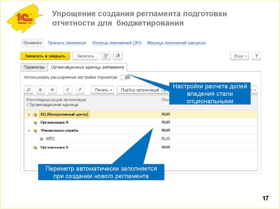Click the folder icon beside Организация А
The image size is (280, 209).
tap(34, 122)
